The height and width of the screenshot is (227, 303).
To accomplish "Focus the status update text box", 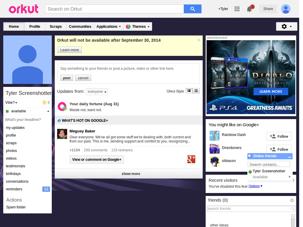I will pyautogui.click(x=128, y=69).
